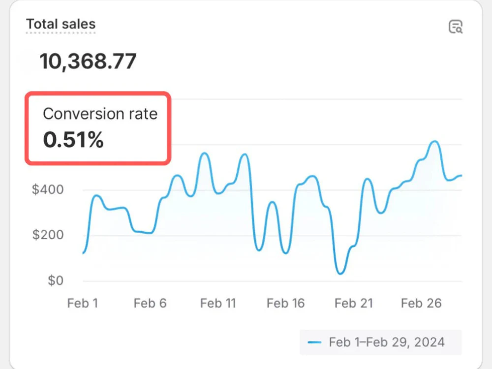
Task: Open the view report icon
Action: click(456, 27)
